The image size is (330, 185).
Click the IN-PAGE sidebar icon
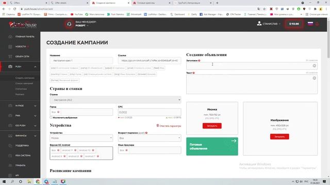tap(10, 106)
